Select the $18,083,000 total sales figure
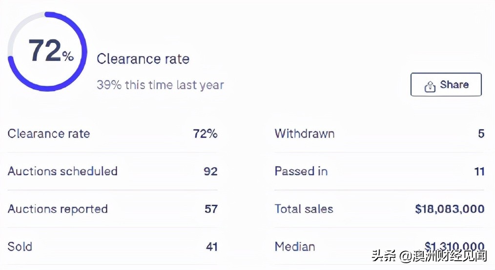The width and height of the screenshot is (495, 270). coord(450,209)
